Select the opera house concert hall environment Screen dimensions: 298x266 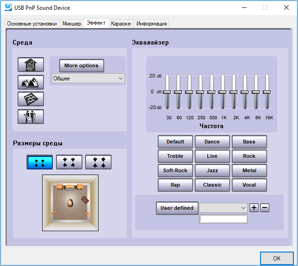[x=31, y=82]
